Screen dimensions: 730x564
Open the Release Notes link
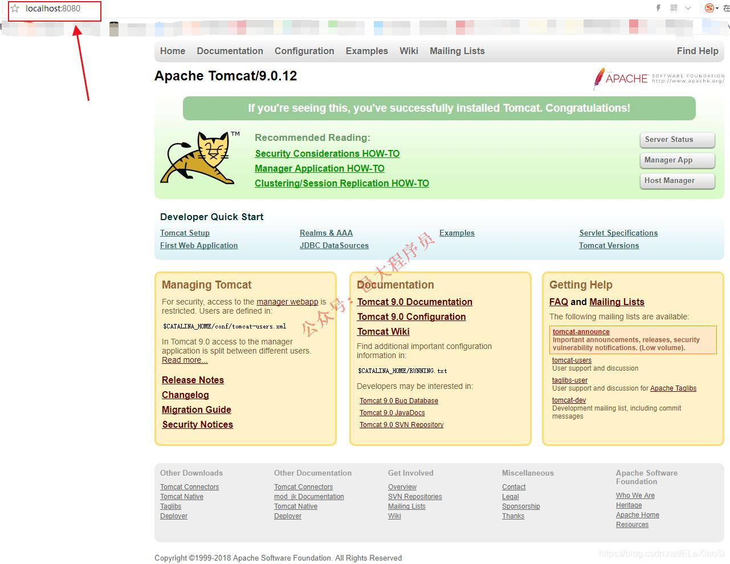coord(193,380)
